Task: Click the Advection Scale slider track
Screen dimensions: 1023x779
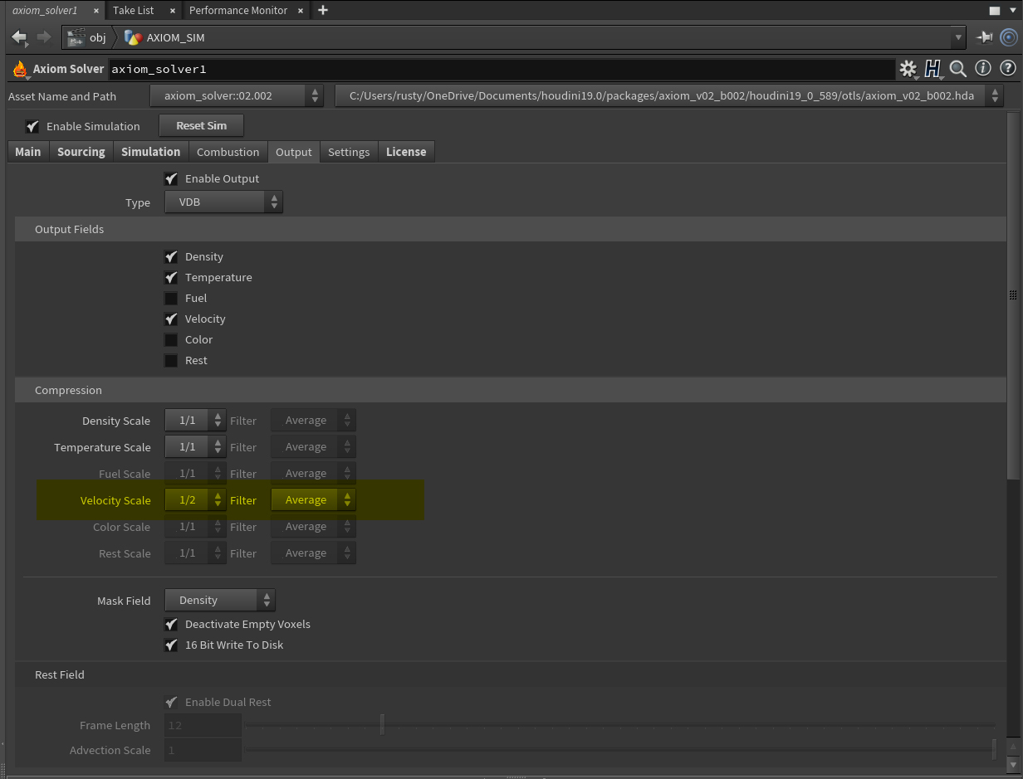Action: (619, 750)
